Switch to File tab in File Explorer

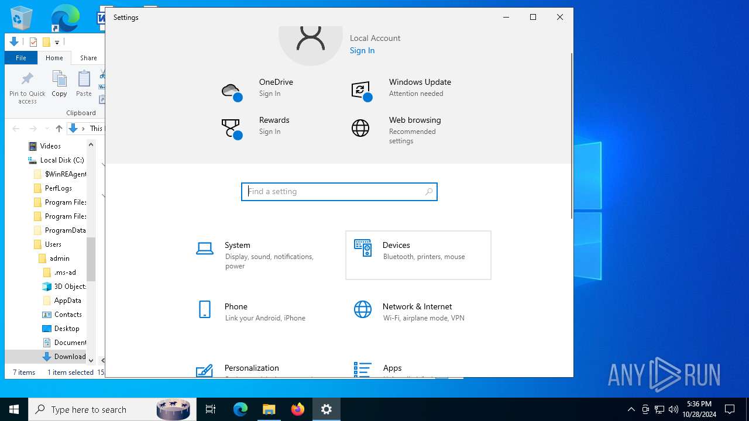[x=21, y=58]
